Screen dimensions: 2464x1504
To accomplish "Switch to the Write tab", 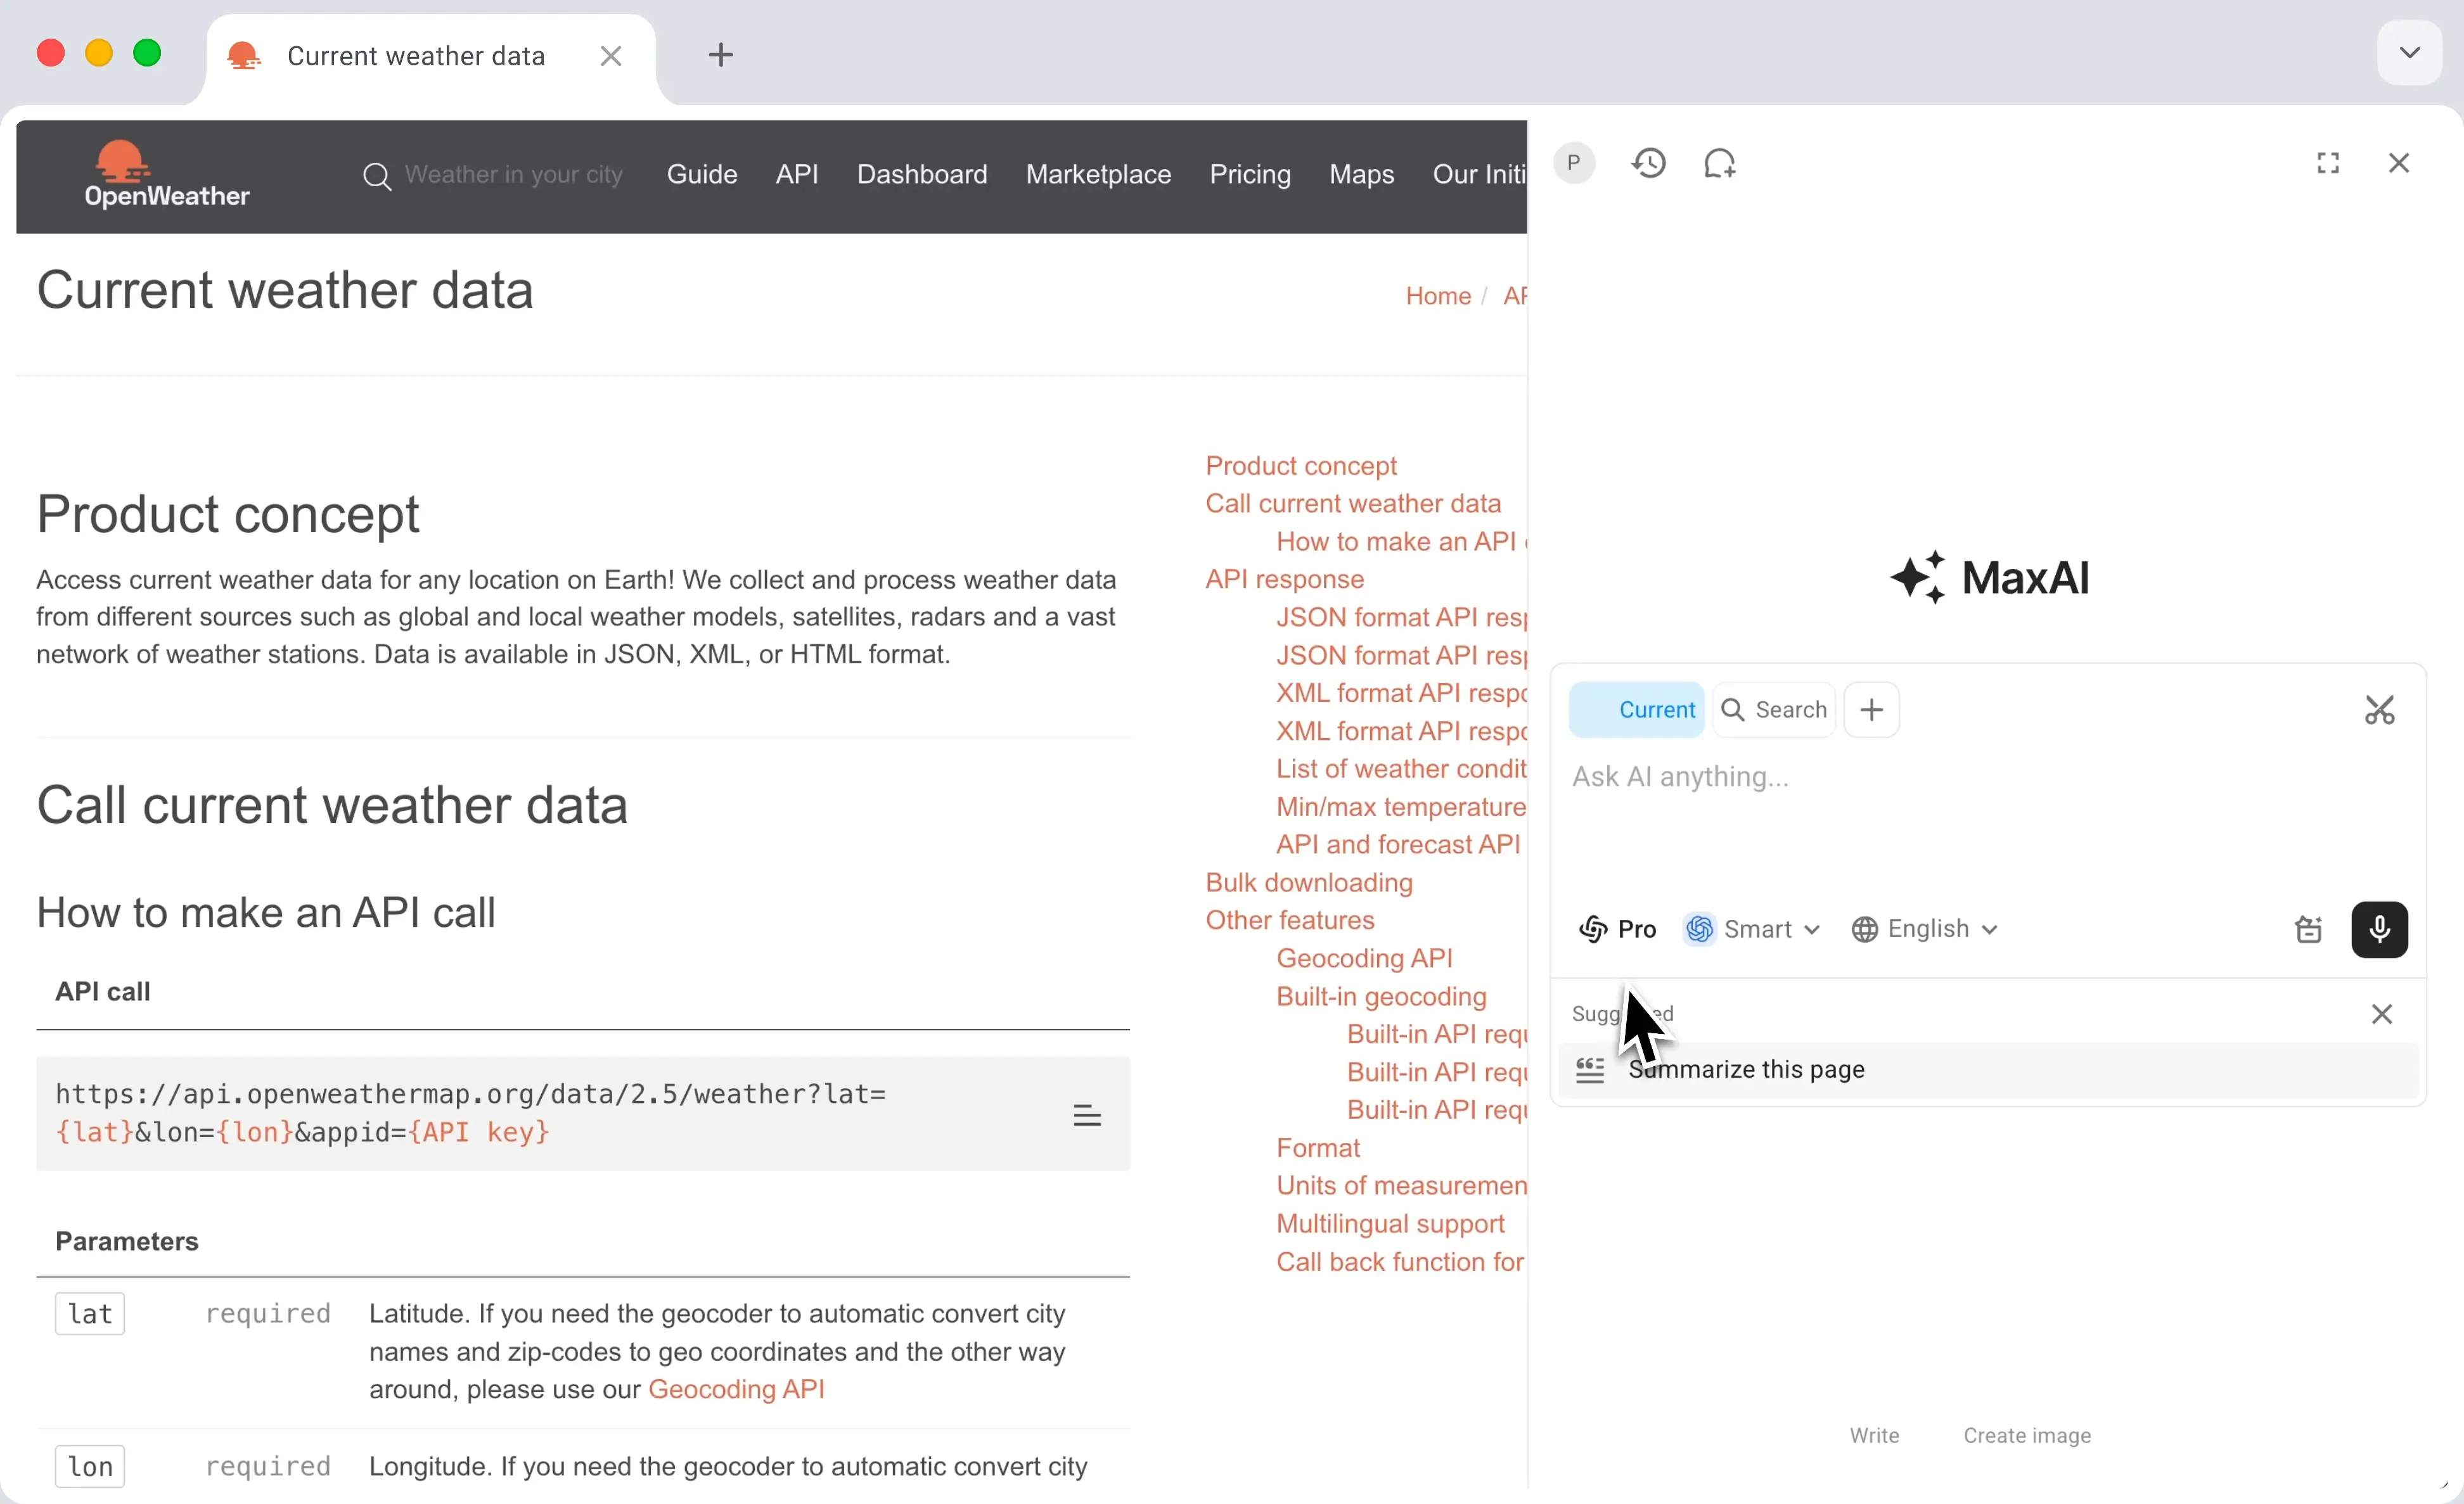I will coord(1874,1436).
